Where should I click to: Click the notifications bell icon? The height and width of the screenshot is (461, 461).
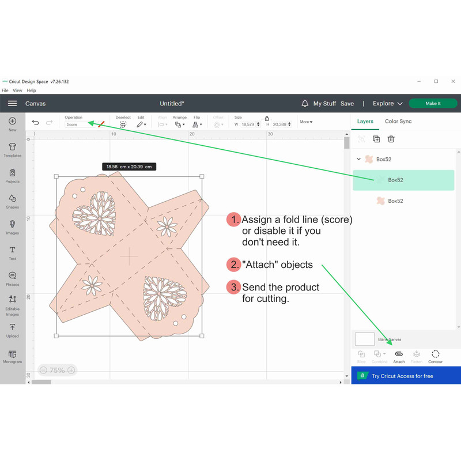tap(305, 104)
